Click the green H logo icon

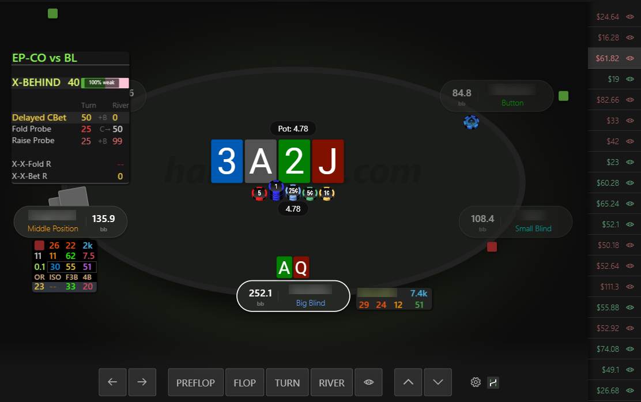coord(493,382)
